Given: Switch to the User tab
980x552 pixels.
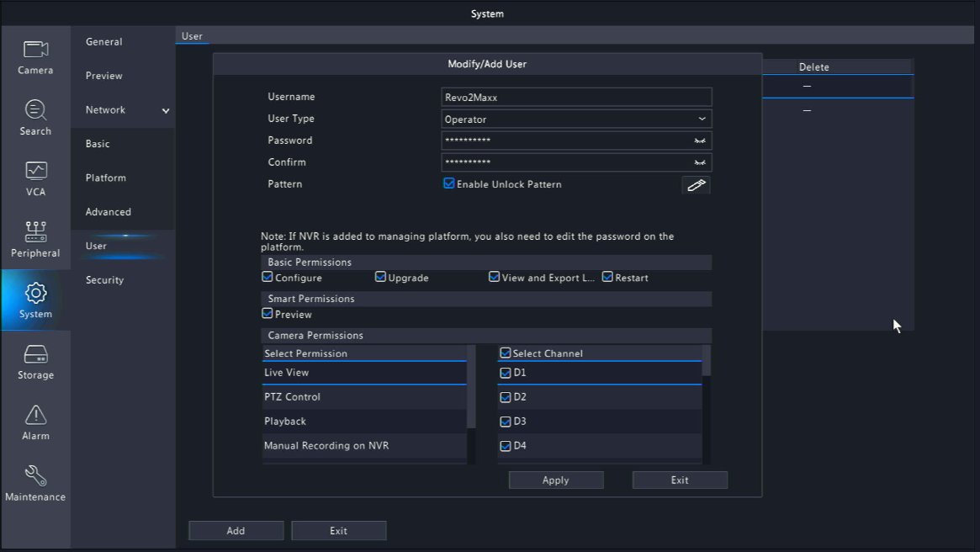Looking at the screenshot, I should coord(192,36).
